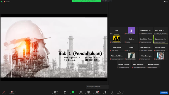Expand arrow beside Apps

click(x=115, y=92)
